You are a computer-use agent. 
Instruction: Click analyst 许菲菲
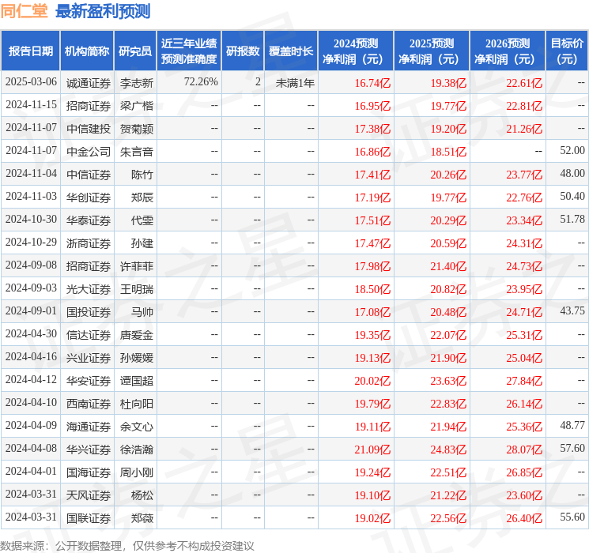click(x=136, y=266)
